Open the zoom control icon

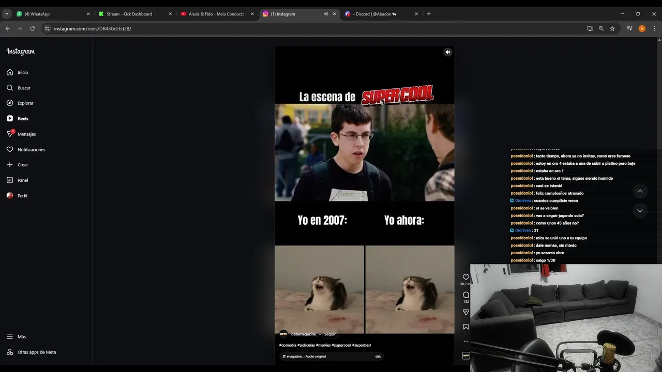pos(601,28)
